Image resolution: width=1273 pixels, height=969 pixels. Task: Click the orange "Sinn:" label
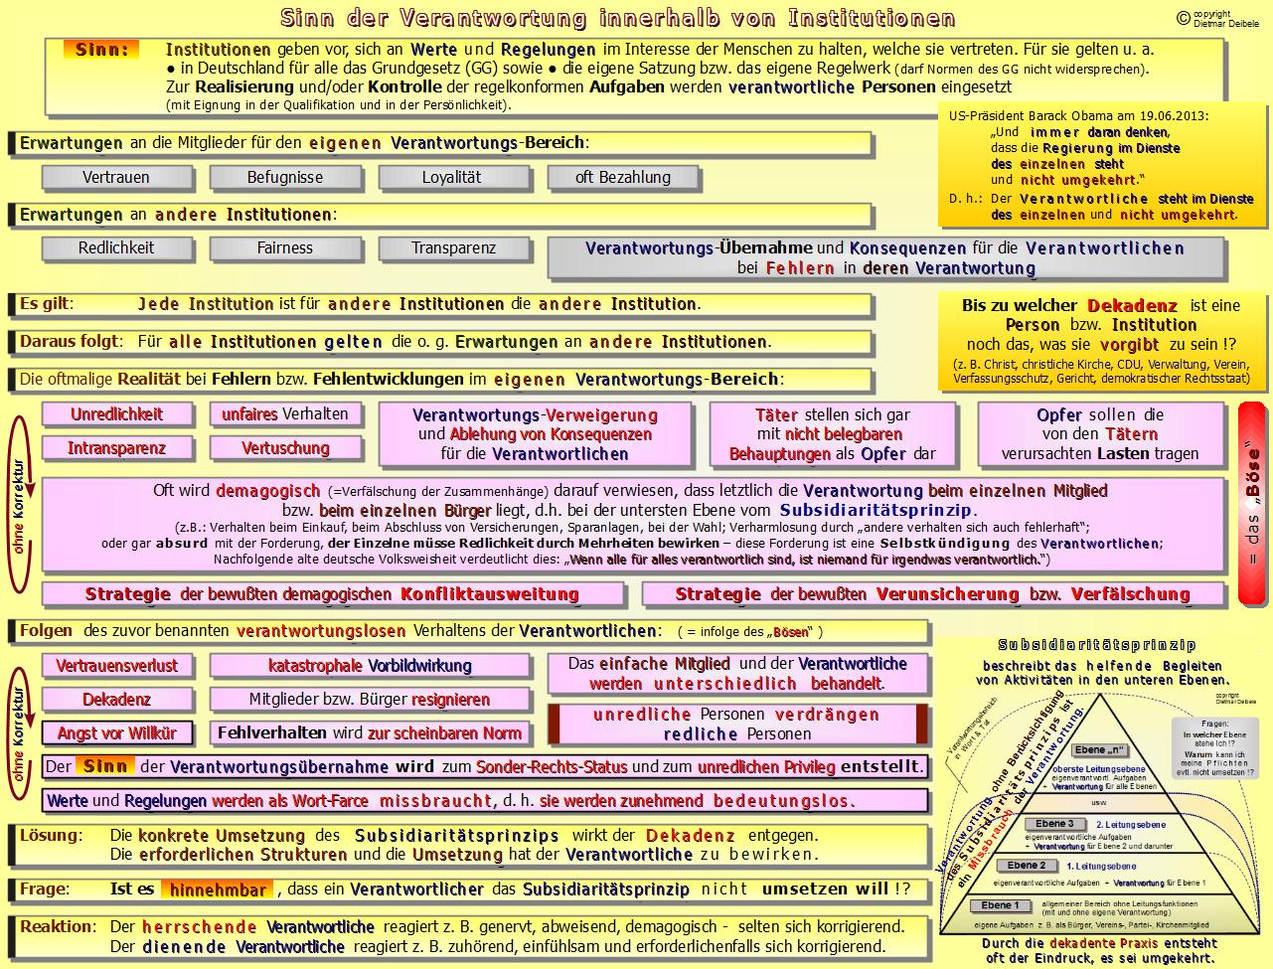point(102,50)
